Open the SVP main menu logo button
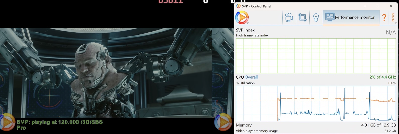 click(x=242, y=17)
